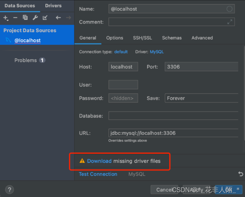Click the scrollbar at right of settings

[244, 93]
